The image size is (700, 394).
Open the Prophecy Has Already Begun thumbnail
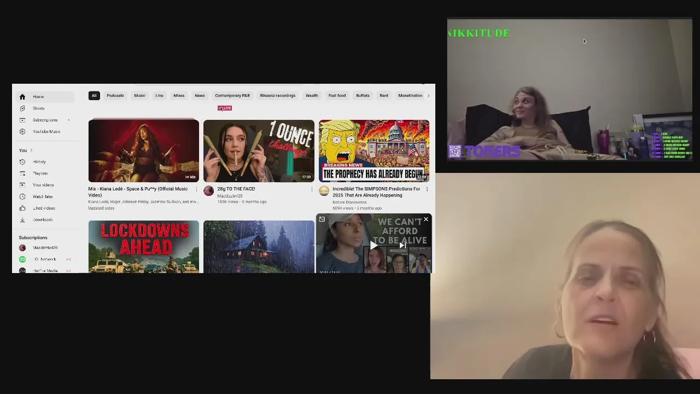tap(374, 151)
